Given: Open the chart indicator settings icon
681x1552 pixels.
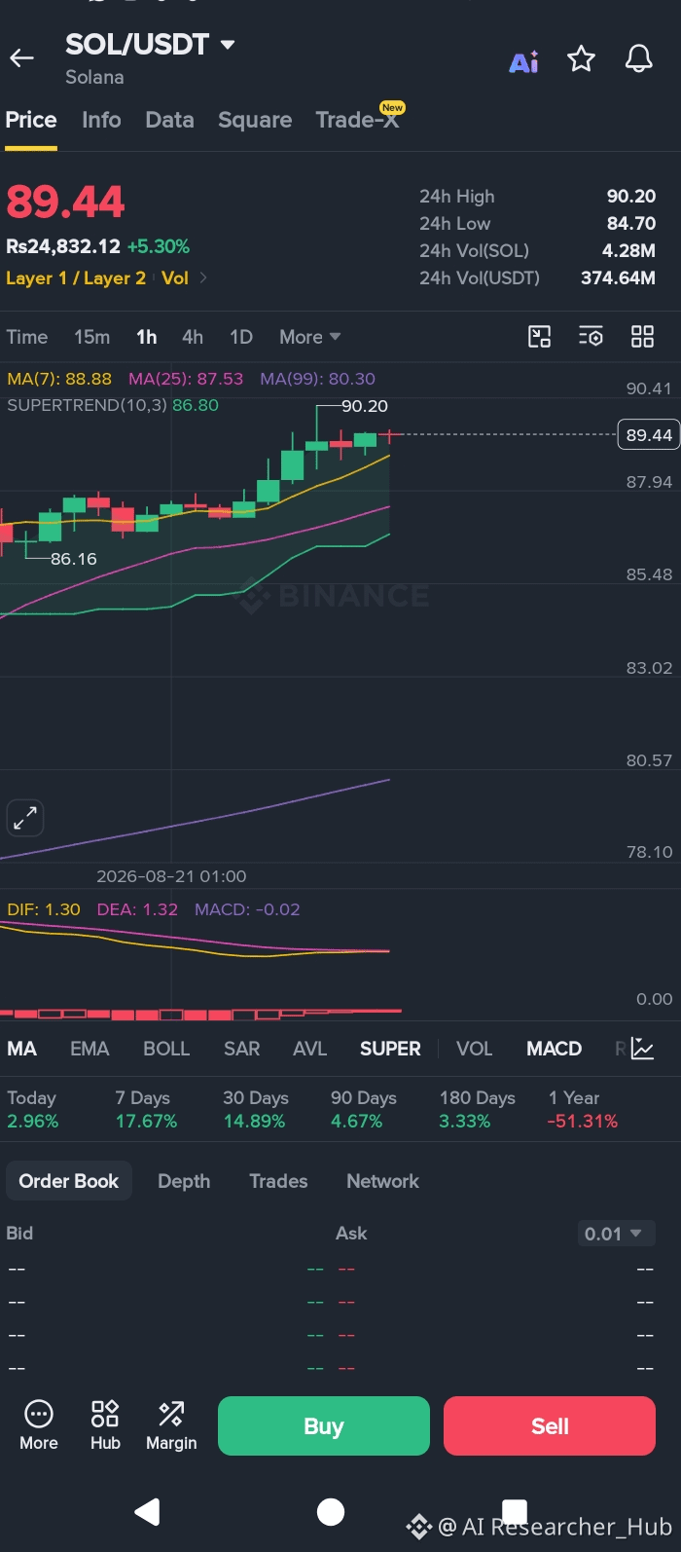Looking at the screenshot, I should point(591,337).
